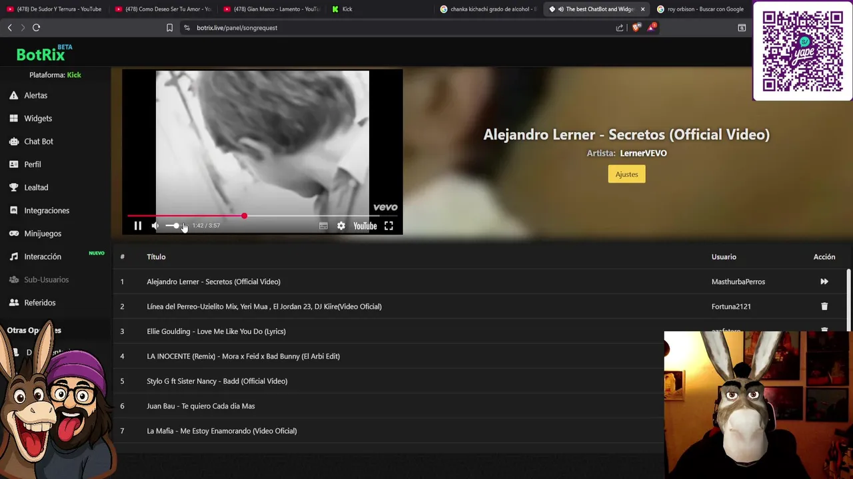
Task: Click the Integraciones icon
Action: 13,211
